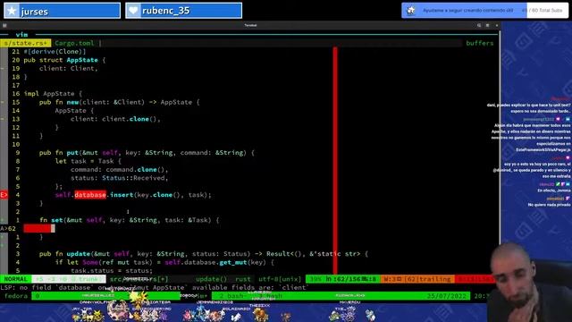
Task: Click the heart icon beside rubenc_35
Action: coord(133,11)
